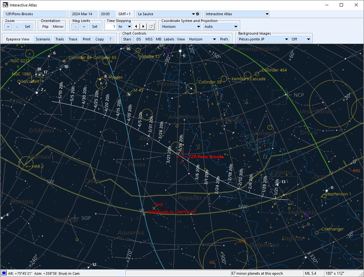The width and height of the screenshot is (364, 277).
Task: Mirror the chart orientation
Action: point(58,27)
